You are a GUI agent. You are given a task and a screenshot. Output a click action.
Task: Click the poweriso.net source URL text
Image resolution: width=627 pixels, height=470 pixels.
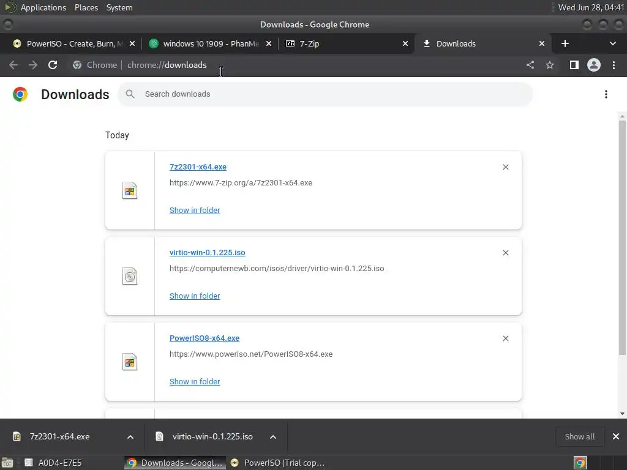tap(251, 354)
